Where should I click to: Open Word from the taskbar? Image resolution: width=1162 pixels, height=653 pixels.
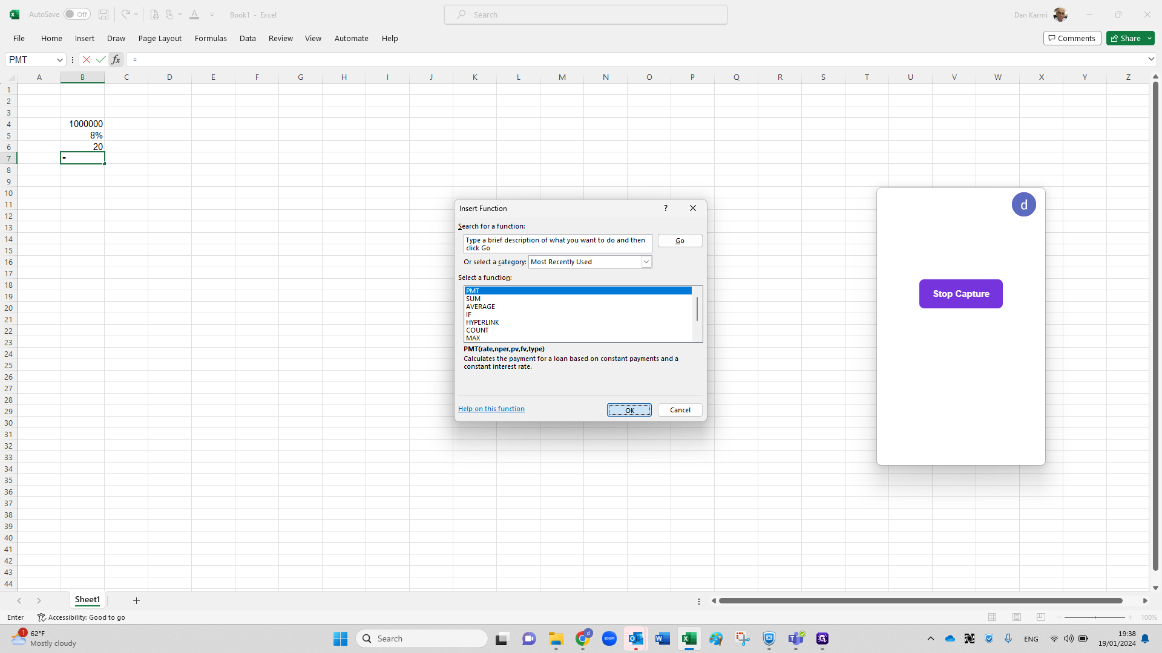(662, 638)
